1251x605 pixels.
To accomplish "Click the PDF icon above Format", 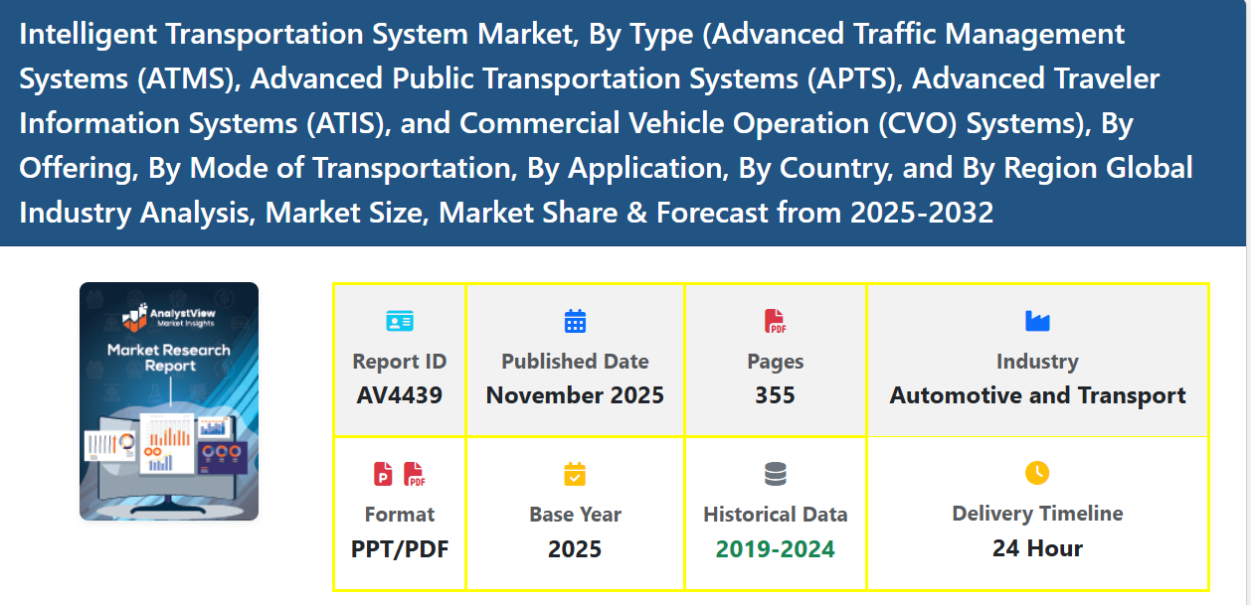I will tap(415, 475).
